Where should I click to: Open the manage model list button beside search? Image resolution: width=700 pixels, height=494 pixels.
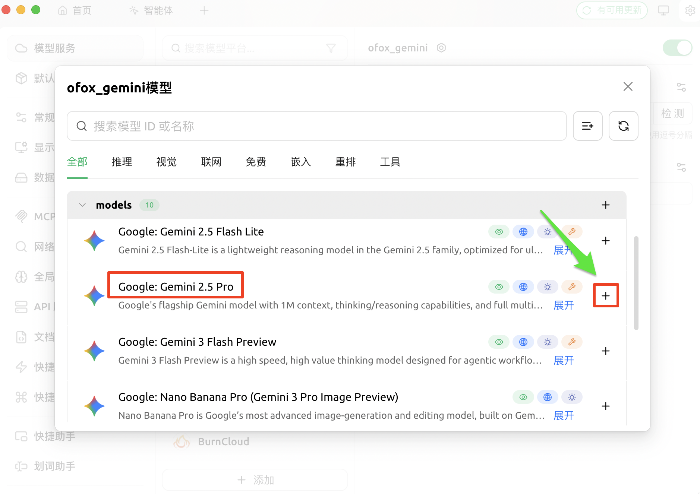click(x=588, y=126)
